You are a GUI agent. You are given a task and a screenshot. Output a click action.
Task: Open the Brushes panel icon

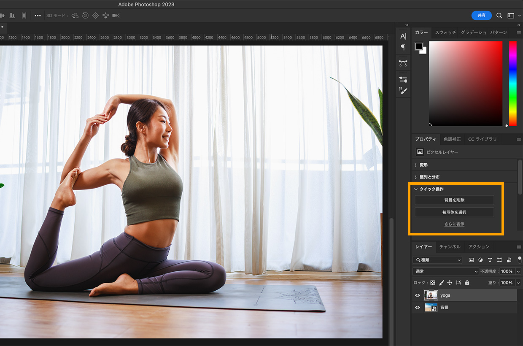403,90
